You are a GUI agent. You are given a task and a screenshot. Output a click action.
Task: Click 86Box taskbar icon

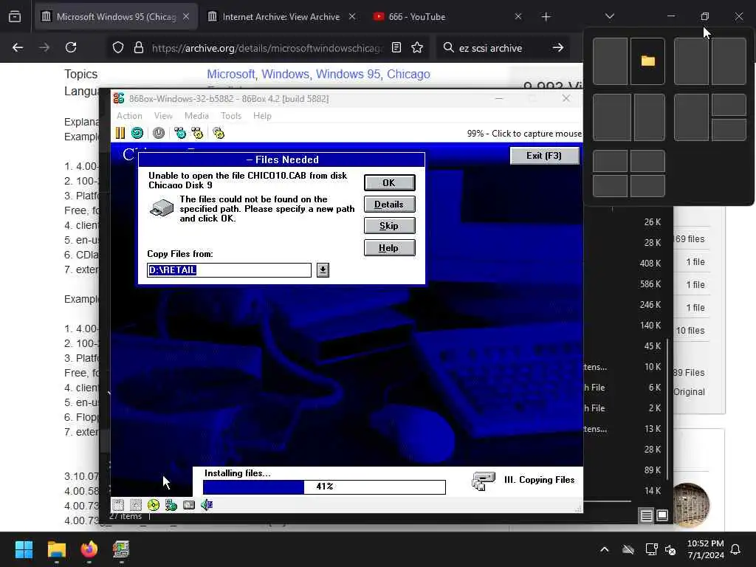121,549
